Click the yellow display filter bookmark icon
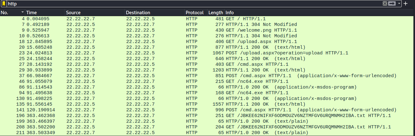This screenshot has height=136, width=415. [x=4, y=4]
